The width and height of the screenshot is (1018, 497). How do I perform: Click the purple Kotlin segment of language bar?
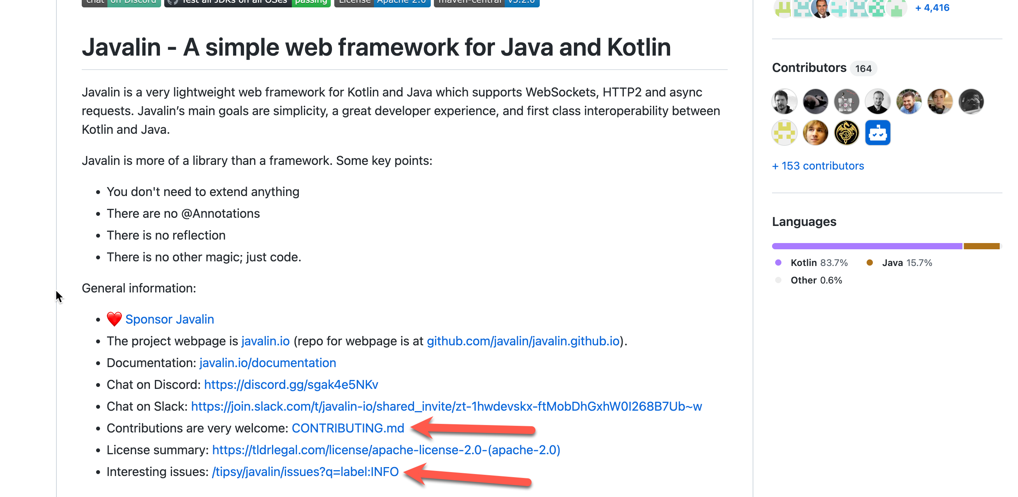[x=867, y=246]
